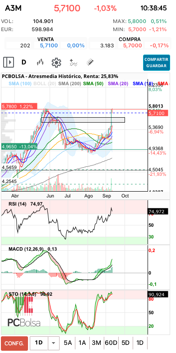Open the candlestick chart type icon
Screen dimensions: 176x353
click(x=40, y=62)
